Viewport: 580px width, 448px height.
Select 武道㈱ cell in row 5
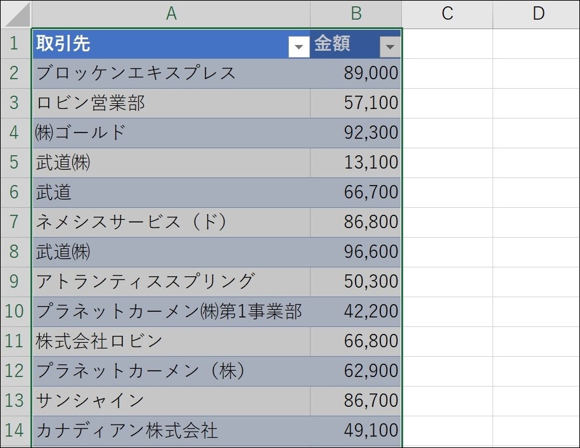(171, 163)
